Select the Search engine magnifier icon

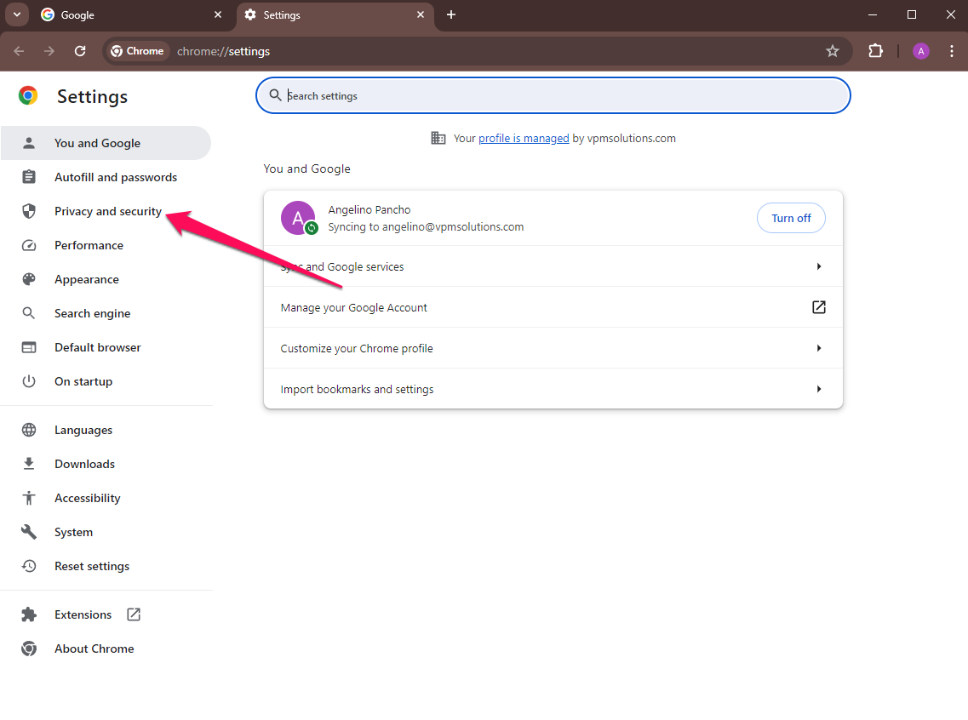(29, 313)
